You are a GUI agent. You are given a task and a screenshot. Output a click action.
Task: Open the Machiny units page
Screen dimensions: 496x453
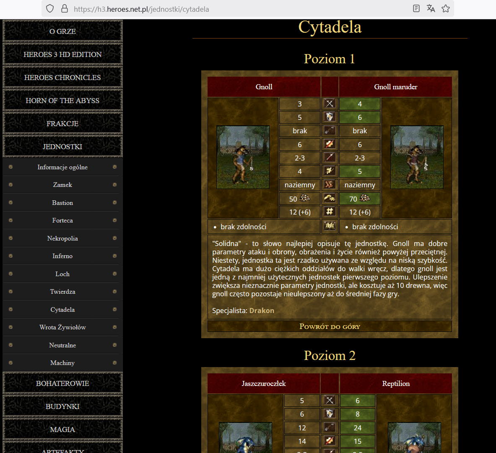[62, 363]
